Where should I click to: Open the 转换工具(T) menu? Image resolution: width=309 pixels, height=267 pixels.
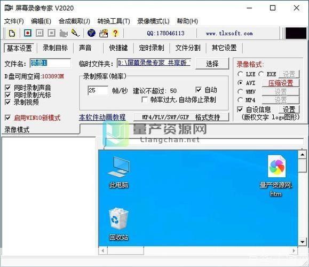point(114,21)
